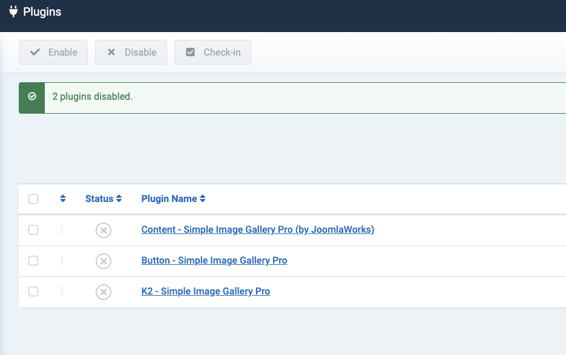This screenshot has height=355, width=566.
Task: Toggle status icon for Content Simple Image Gallery Pro
Action: click(104, 230)
